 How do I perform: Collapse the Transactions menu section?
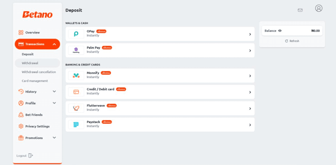point(54,44)
